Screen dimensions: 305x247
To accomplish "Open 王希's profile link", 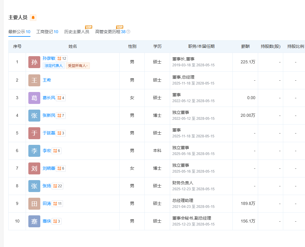I will [47, 80].
